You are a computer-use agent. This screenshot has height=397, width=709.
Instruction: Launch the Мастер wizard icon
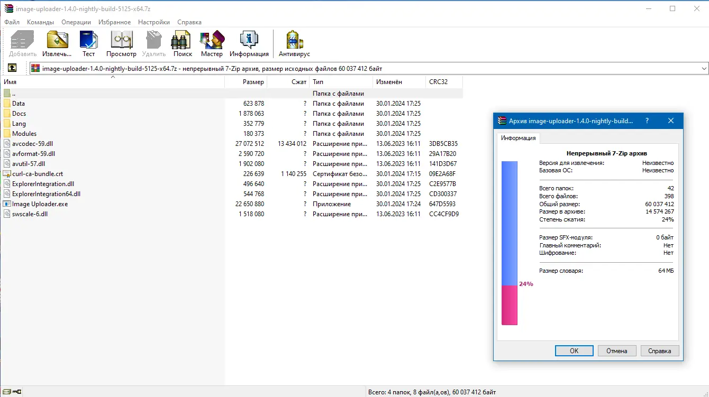[212, 40]
